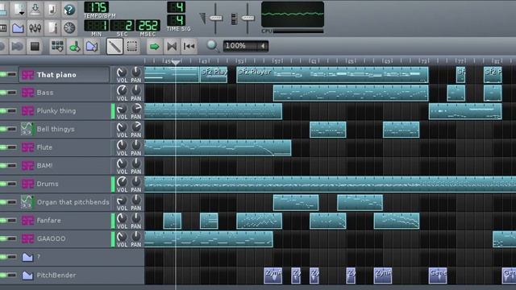Image resolution: width=516 pixels, height=290 pixels.
Task: Click record-while-playing button
Action: (18, 47)
